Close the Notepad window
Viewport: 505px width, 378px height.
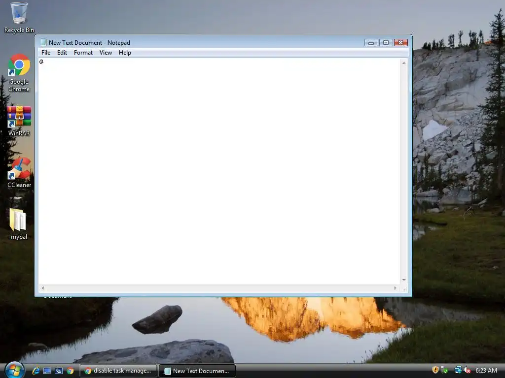point(400,42)
